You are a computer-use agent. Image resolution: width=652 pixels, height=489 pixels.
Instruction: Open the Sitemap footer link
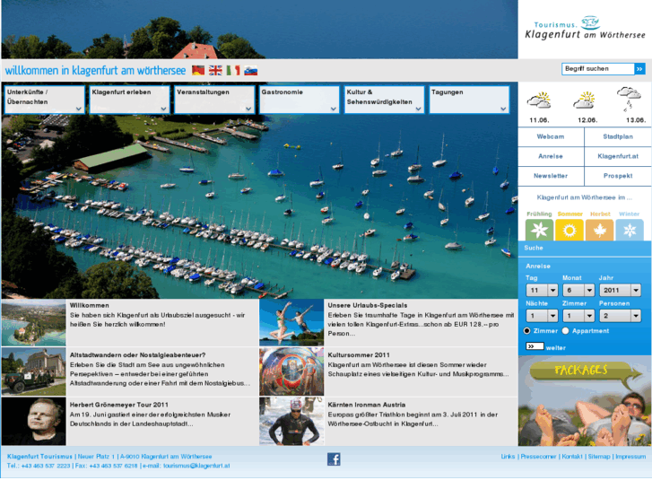point(599,457)
